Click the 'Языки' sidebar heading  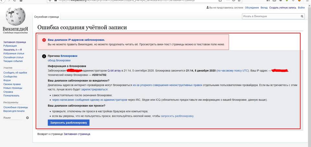click(x=7, y=118)
